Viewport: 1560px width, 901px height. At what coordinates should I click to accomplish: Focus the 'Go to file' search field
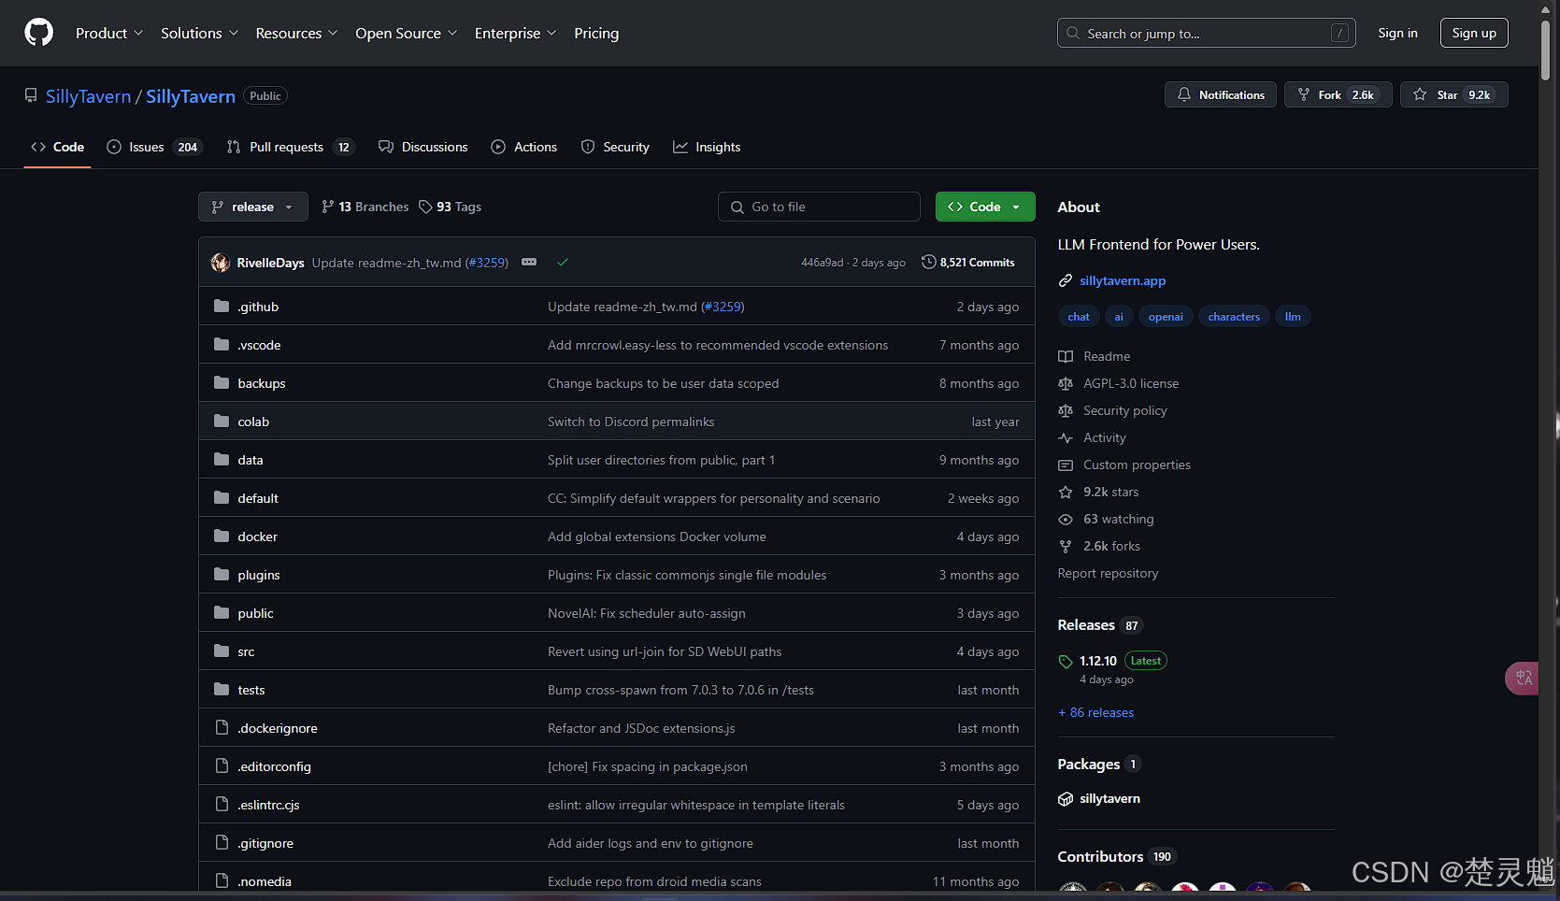(x=819, y=207)
